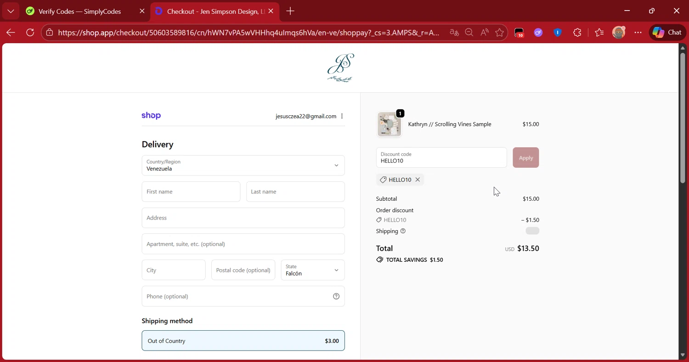Minimize the browser window

(627, 11)
